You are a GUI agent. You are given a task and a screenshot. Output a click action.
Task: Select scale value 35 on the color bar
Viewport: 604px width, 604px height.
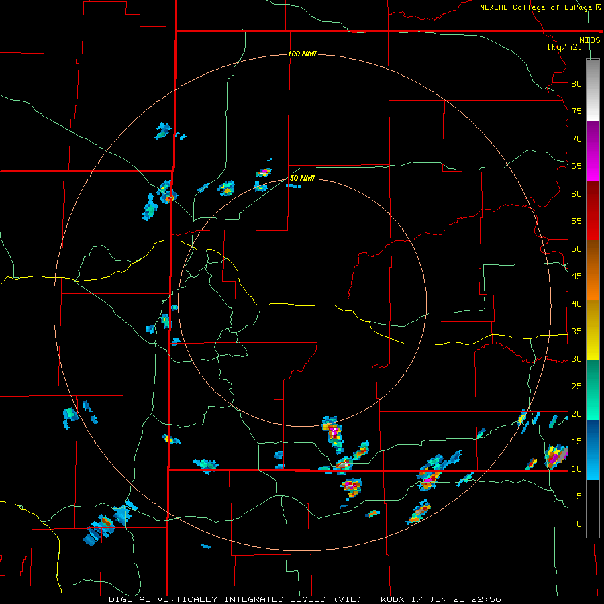pyautogui.click(x=576, y=332)
